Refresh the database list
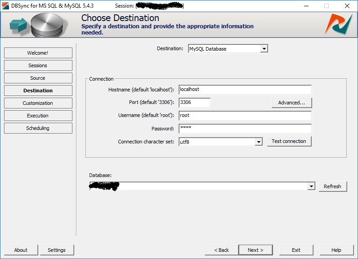This screenshot has width=358, height=259. (x=332, y=186)
